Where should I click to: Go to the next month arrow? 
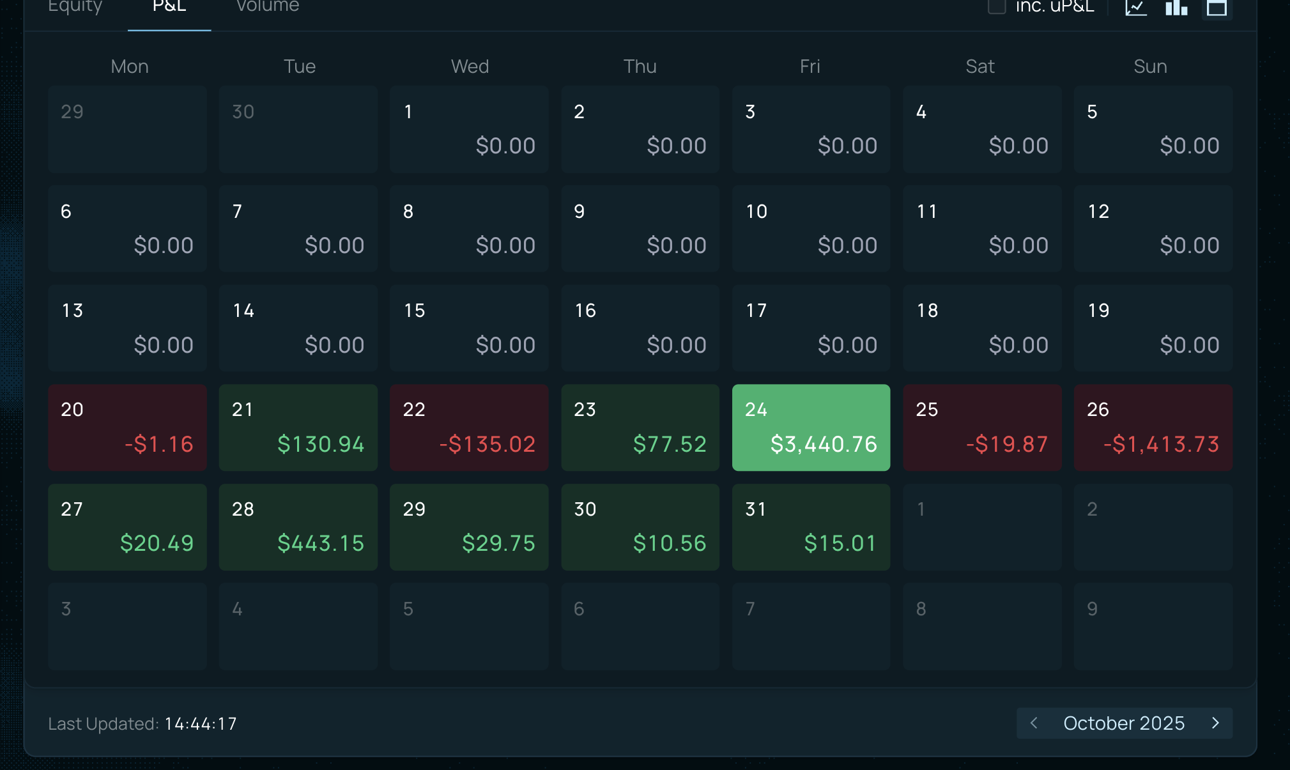click(1215, 723)
